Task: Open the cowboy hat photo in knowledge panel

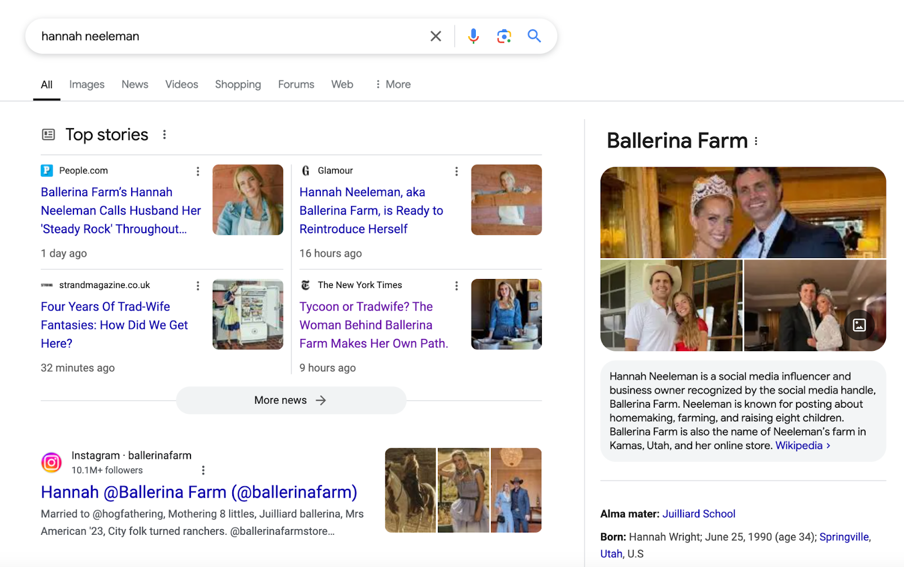Action: tap(671, 306)
